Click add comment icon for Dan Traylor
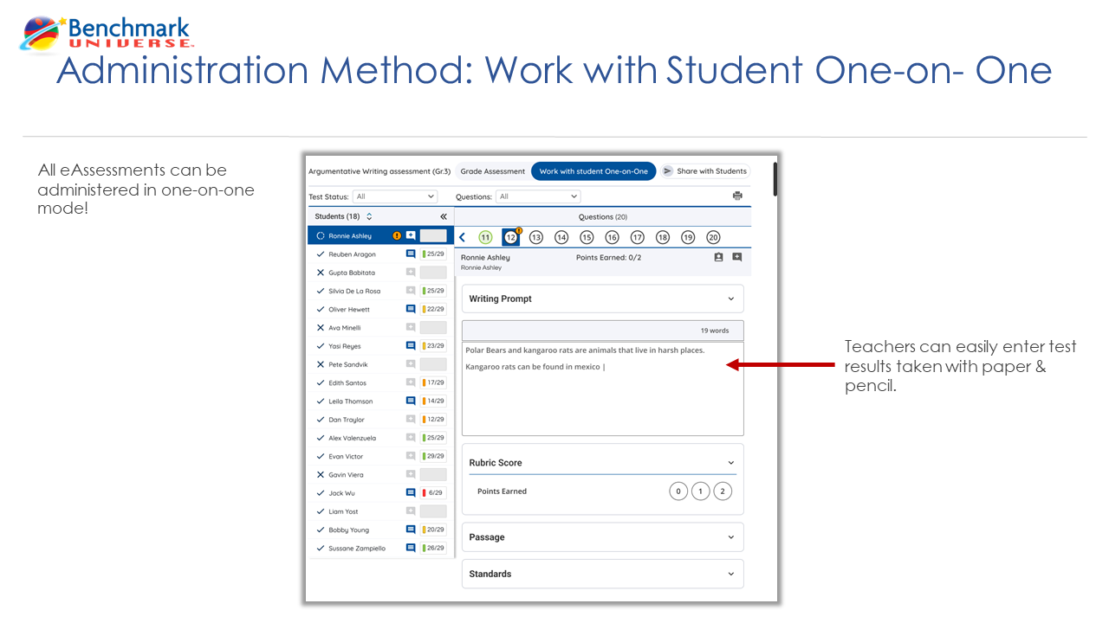This screenshot has height=623, width=1109. tap(411, 420)
